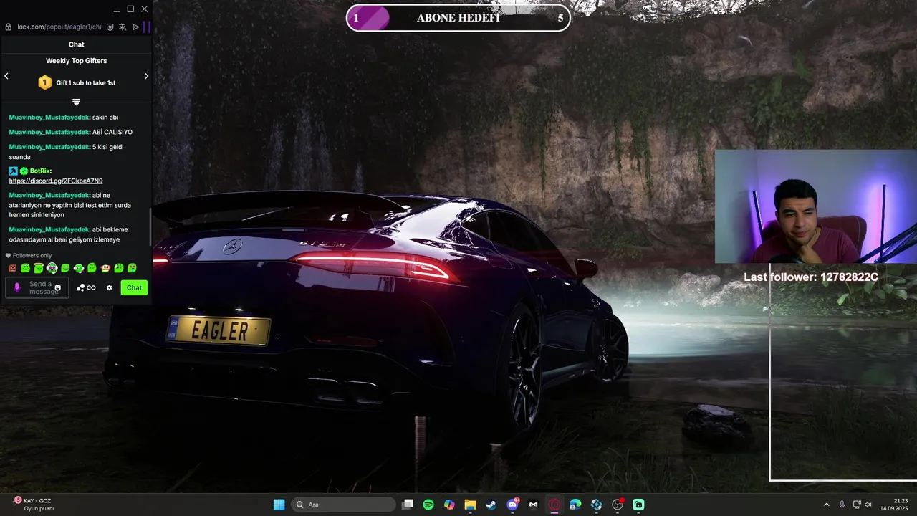Viewport: 917px width, 516px height.
Task: Open the clock and date 21:23
Action: [x=895, y=505]
